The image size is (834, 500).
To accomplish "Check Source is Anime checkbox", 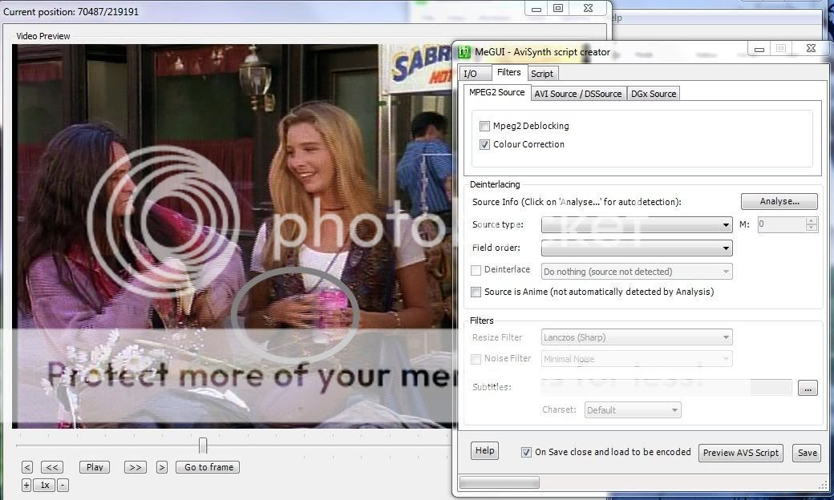I will pyautogui.click(x=476, y=292).
